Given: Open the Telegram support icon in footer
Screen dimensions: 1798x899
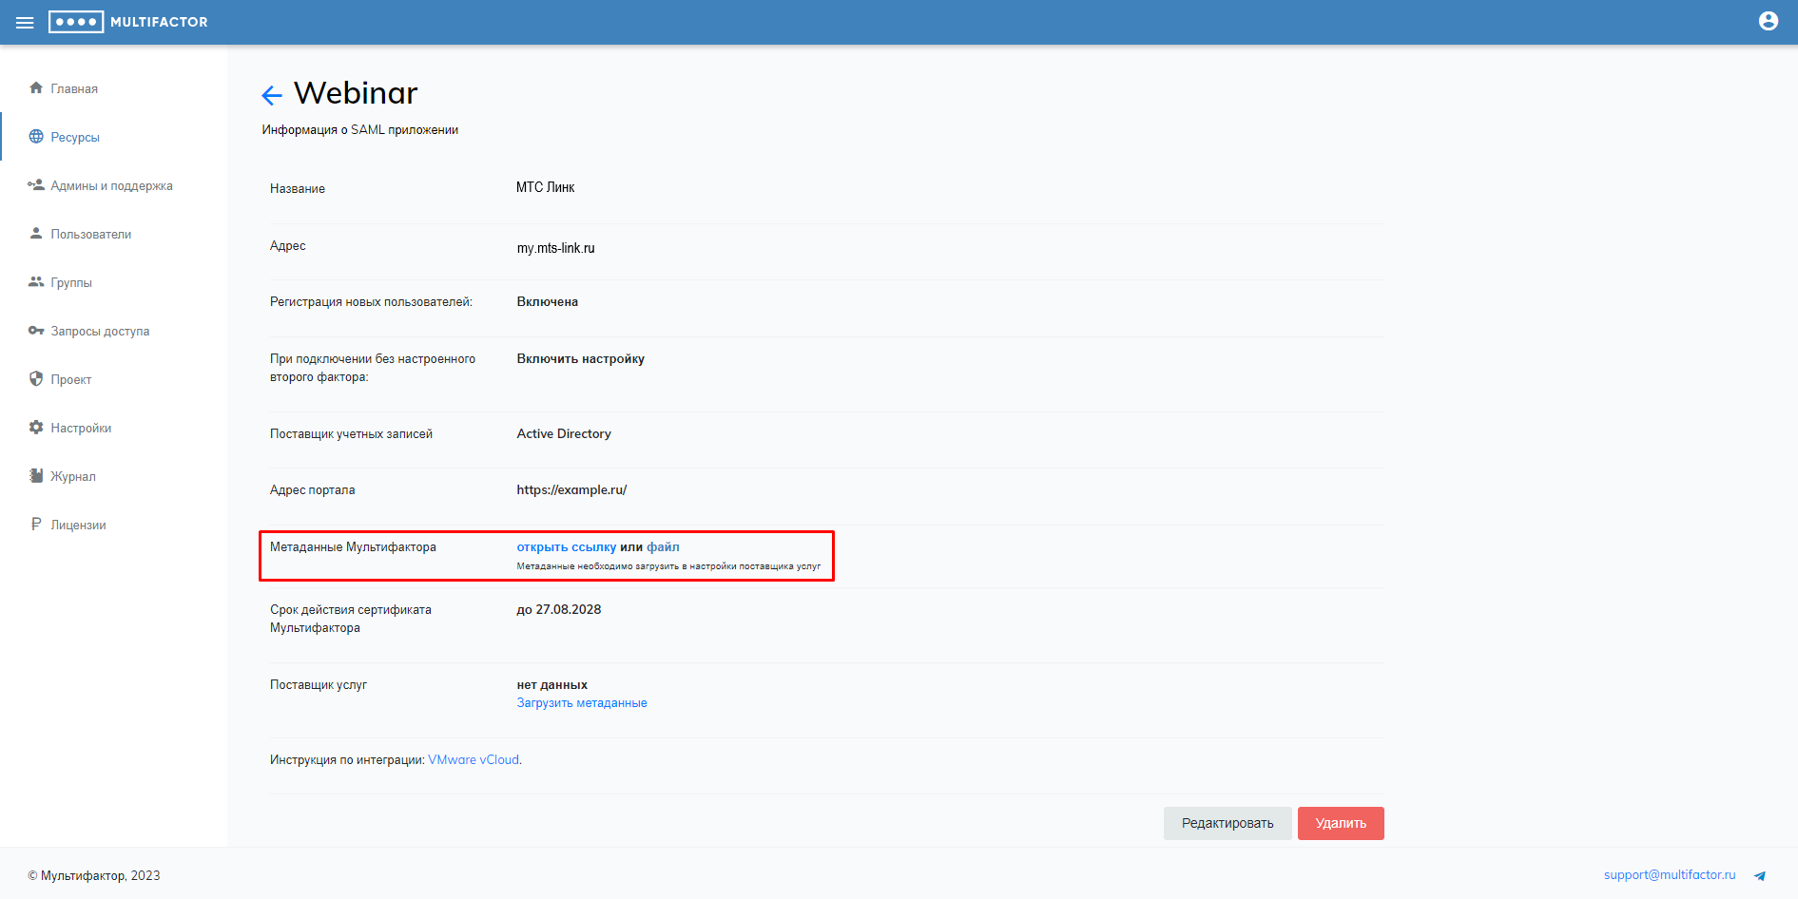Looking at the screenshot, I should pos(1760,876).
